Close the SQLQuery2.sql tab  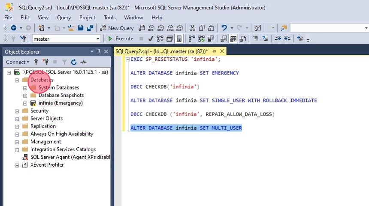(222, 51)
